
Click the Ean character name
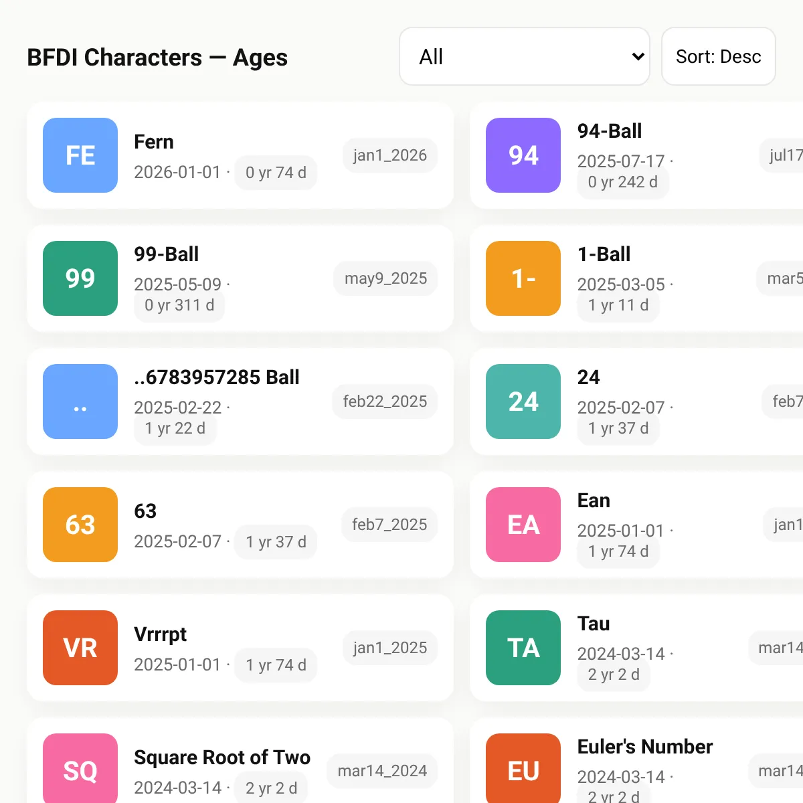click(594, 501)
